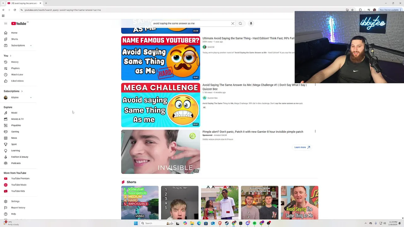Image resolution: width=404 pixels, height=227 pixels.
Task: Open Playlists in the sidebar
Action: (x=15, y=68)
